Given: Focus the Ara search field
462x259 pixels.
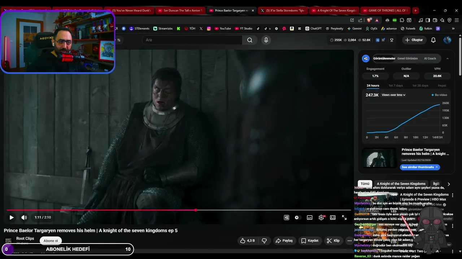Looking at the screenshot, I should (192, 40).
